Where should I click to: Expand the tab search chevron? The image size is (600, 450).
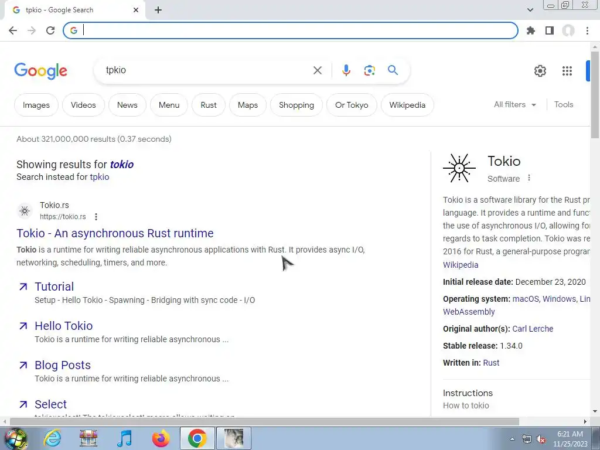coord(530,10)
